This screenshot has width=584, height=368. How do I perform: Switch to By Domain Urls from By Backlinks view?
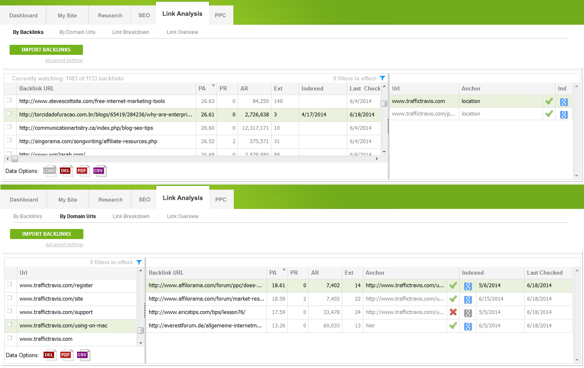tap(78, 32)
